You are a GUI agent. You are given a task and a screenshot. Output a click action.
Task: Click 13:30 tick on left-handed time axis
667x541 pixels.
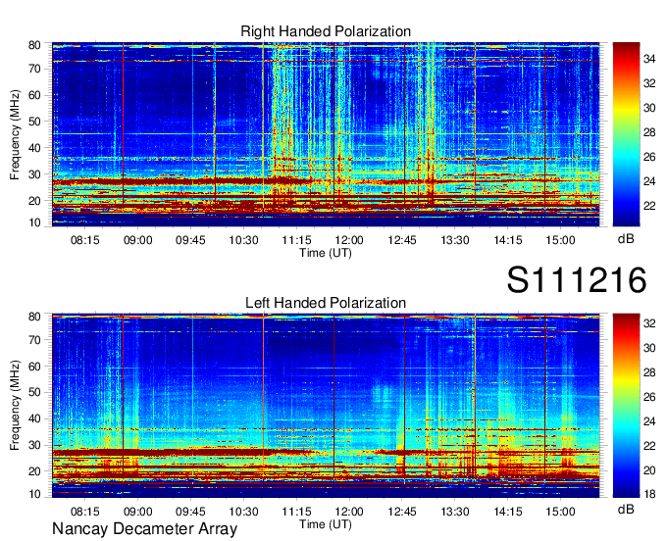click(x=455, y=512)
